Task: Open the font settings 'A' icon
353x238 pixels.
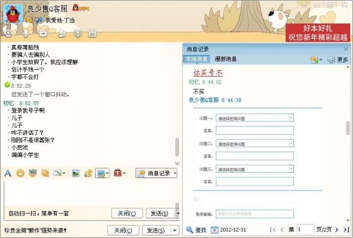Action: [x=8, y=173]
